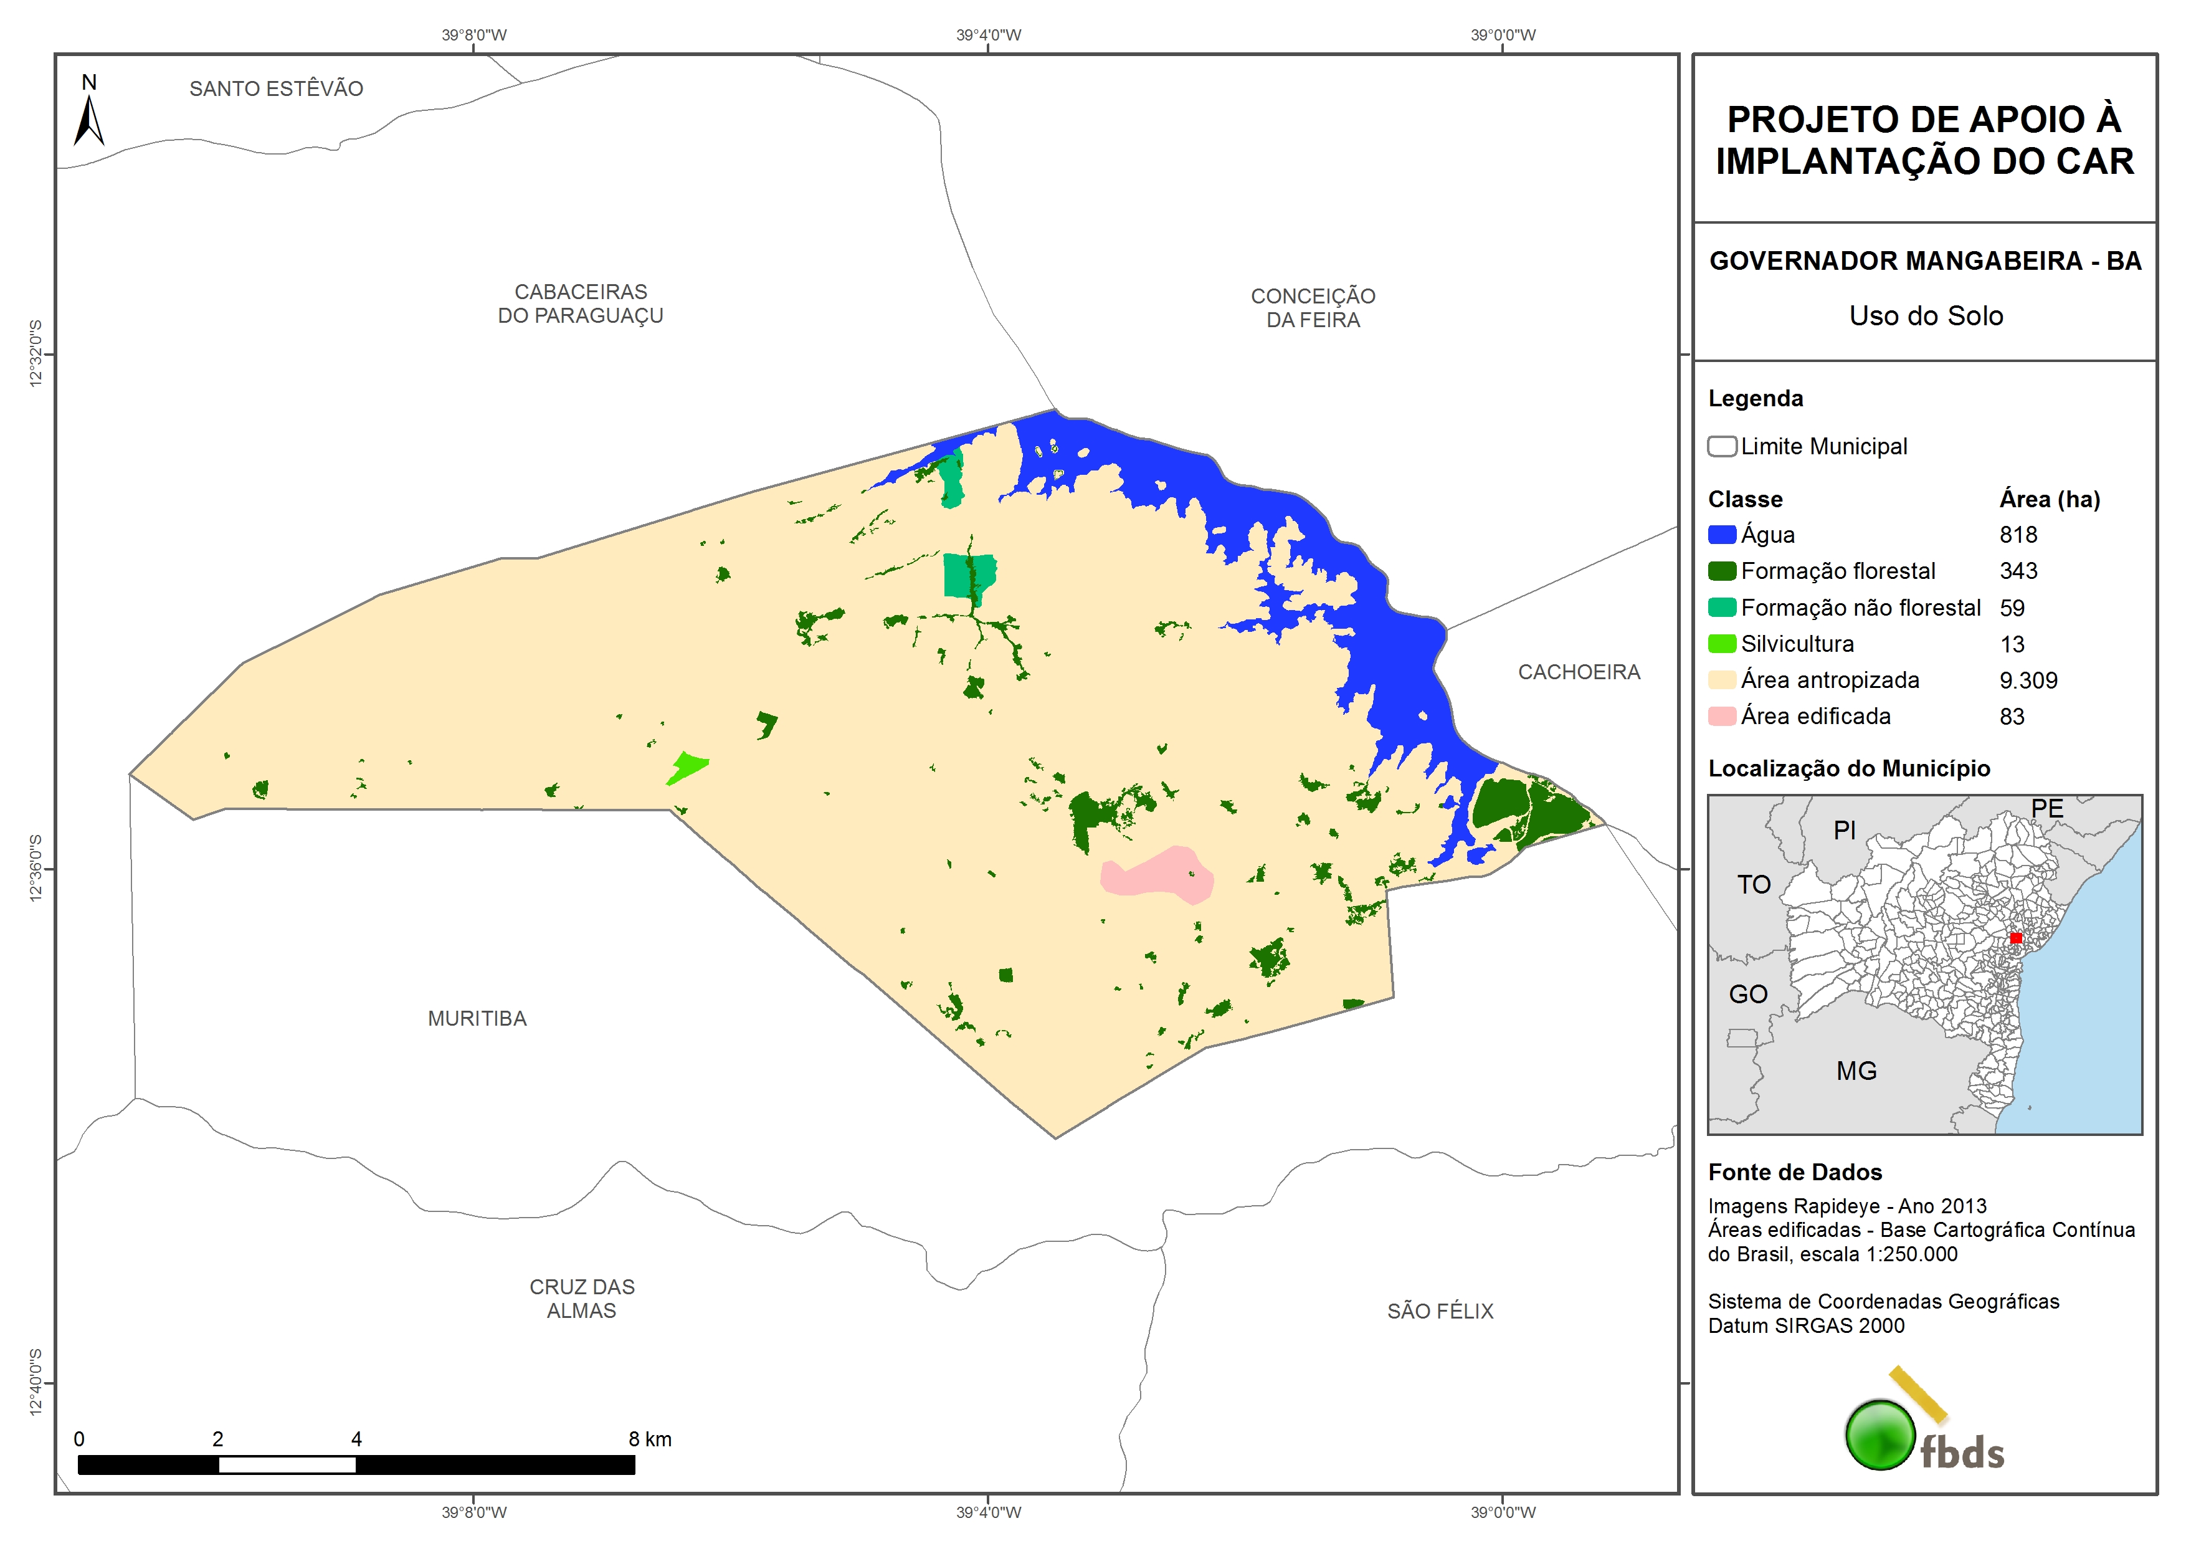Click the red location marker in inset map
Image resolution: width=2186 pixels, height=1546 pixels.
click(2015, 938)
